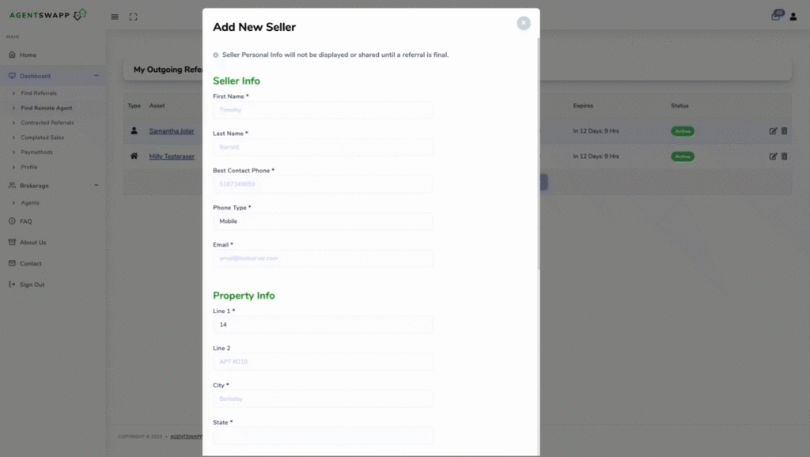The height and width of the screenshot is (457, 810).
Task: Click the info icon beside seller notice
Action: pos(216,55)
